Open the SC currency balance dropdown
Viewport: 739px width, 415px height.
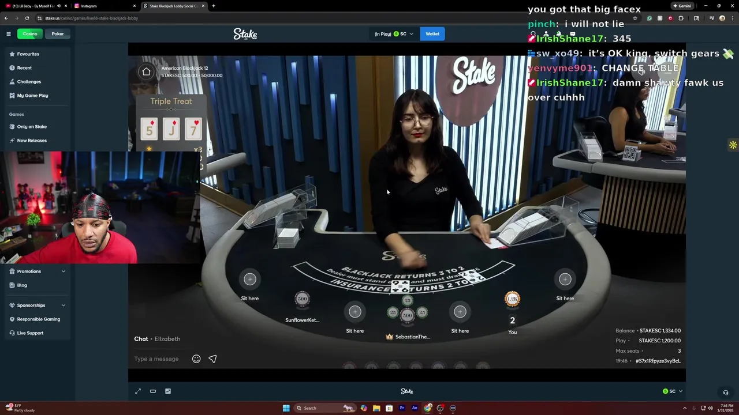[394, 34]
